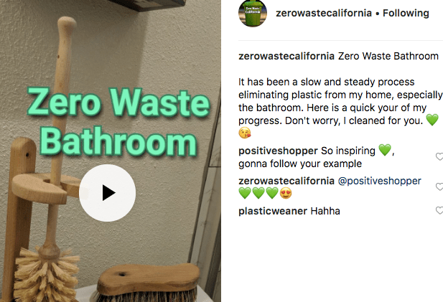Click the Zero Waste Bathroom title overlay
The width and height of the screenshot is (443, 302).
118,122
